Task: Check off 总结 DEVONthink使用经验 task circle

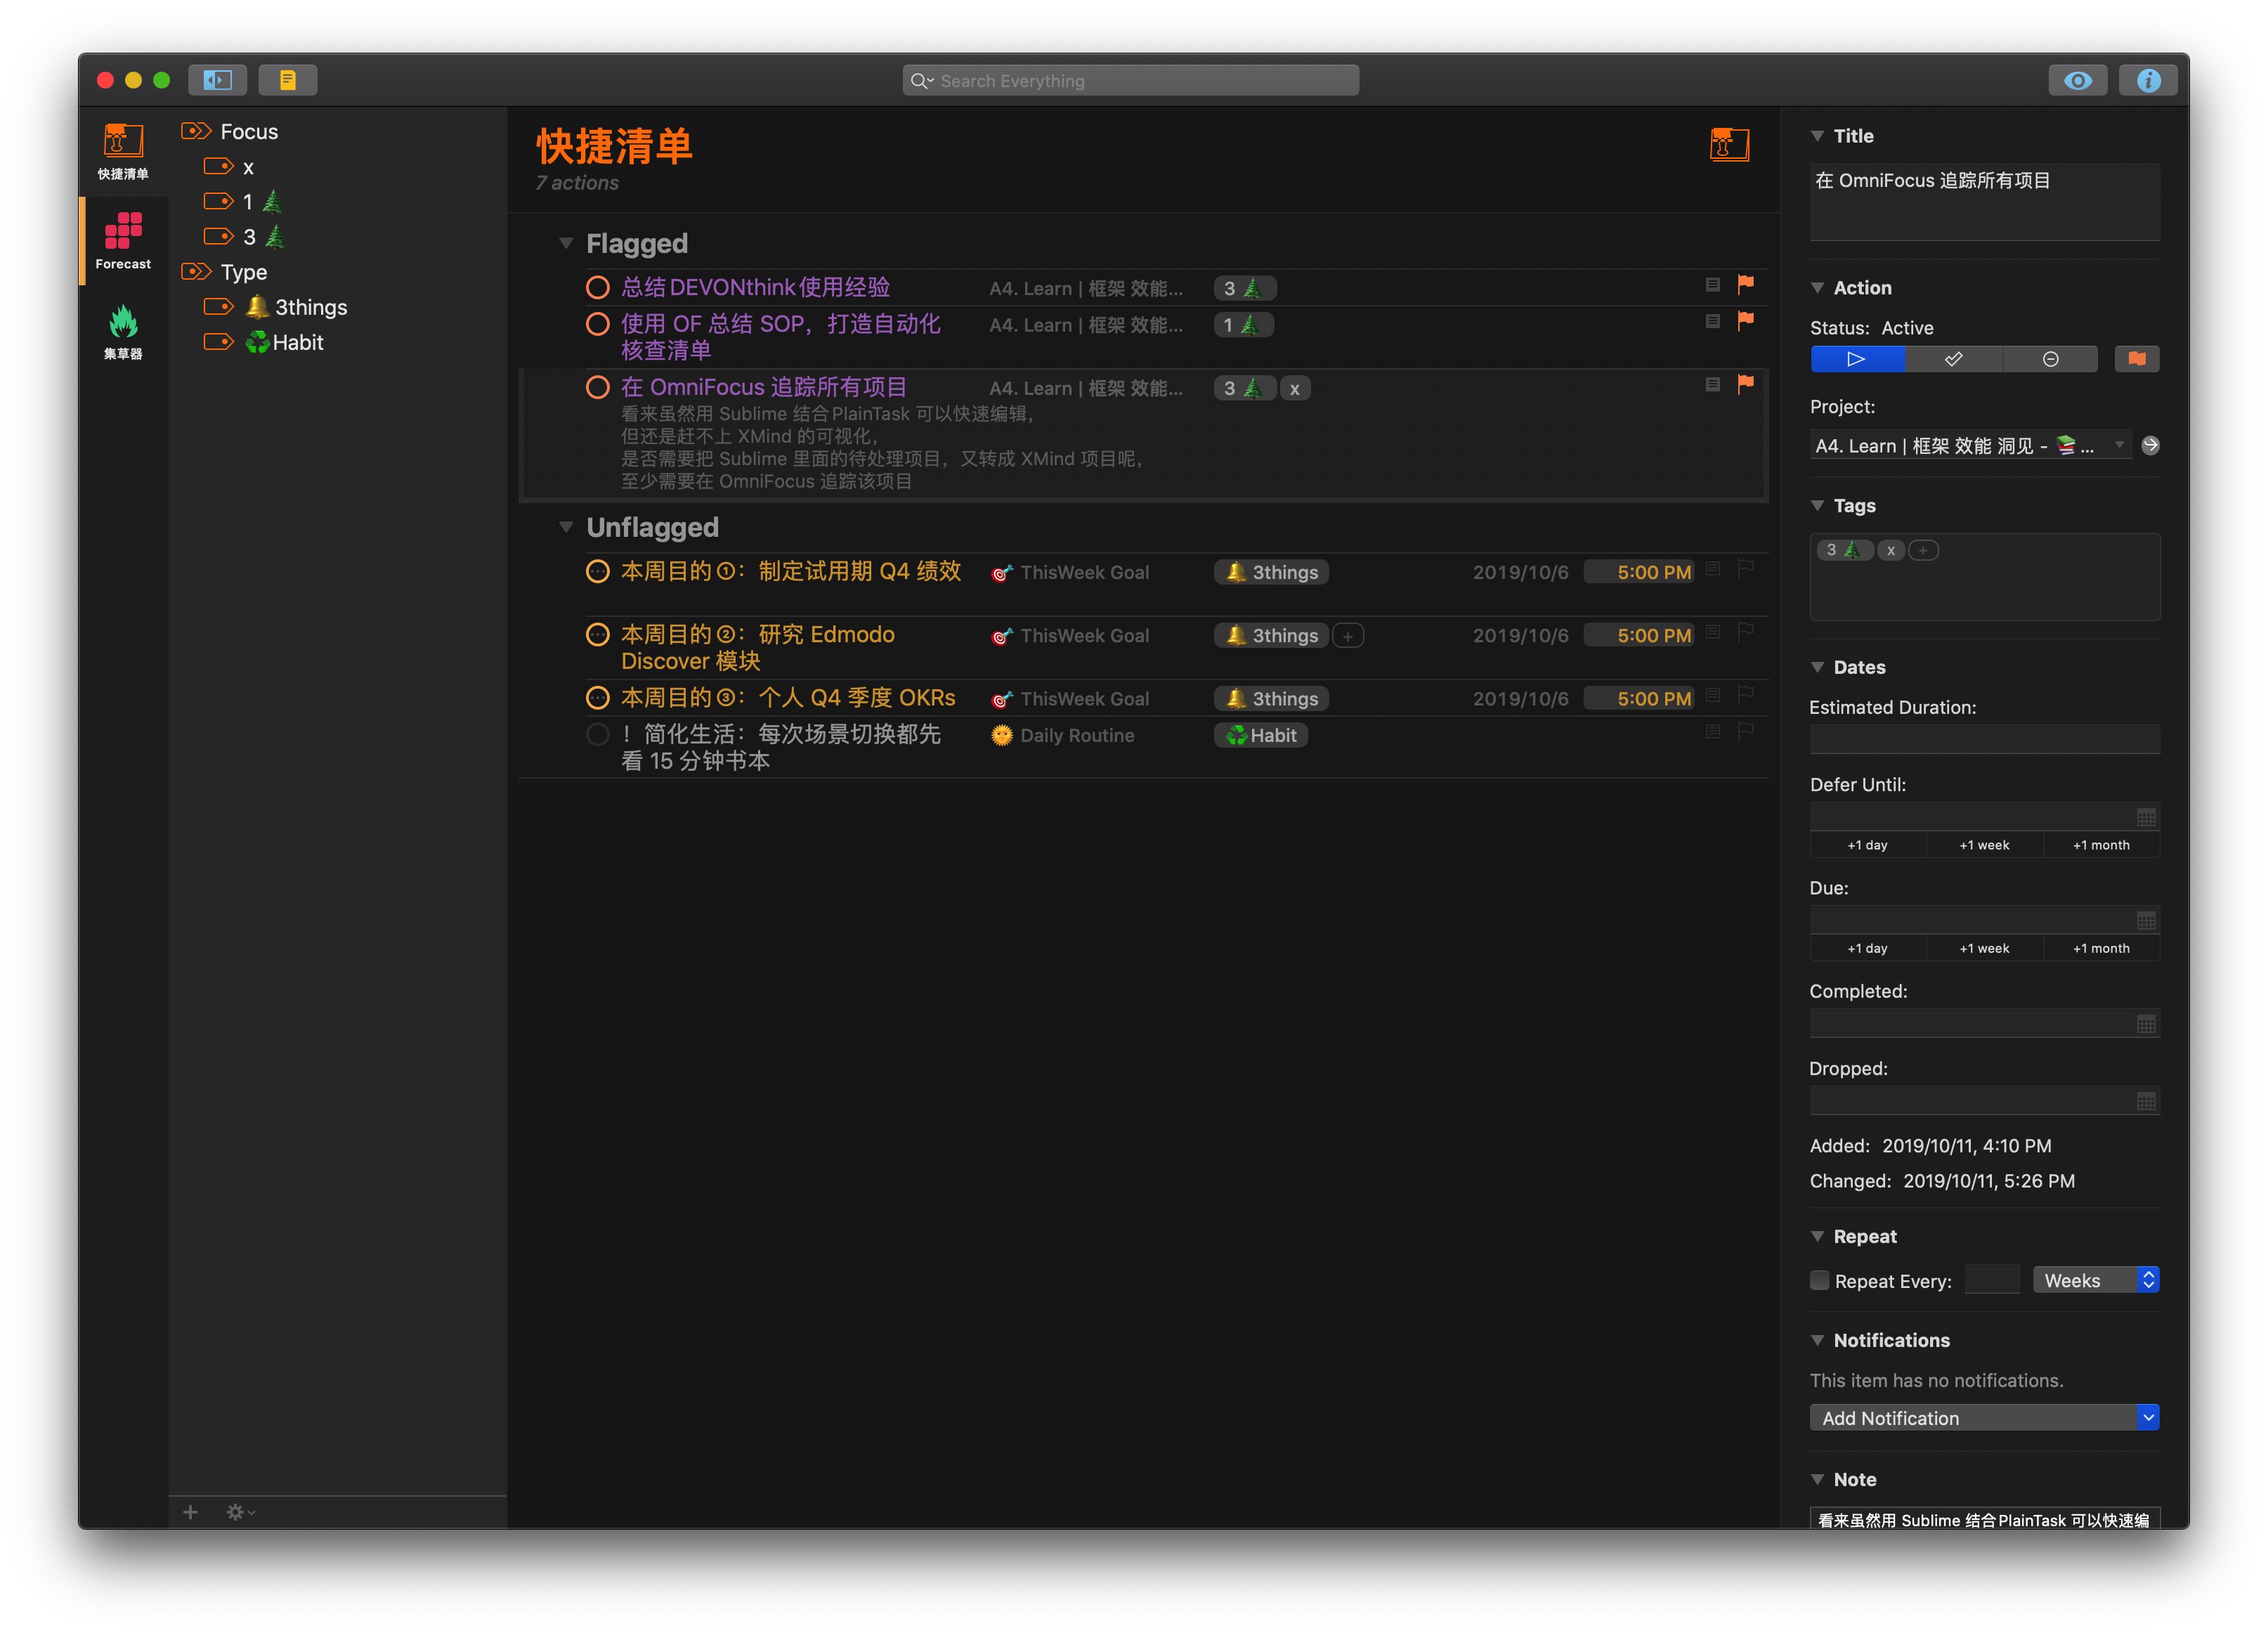Action: [x=597, y=288]
